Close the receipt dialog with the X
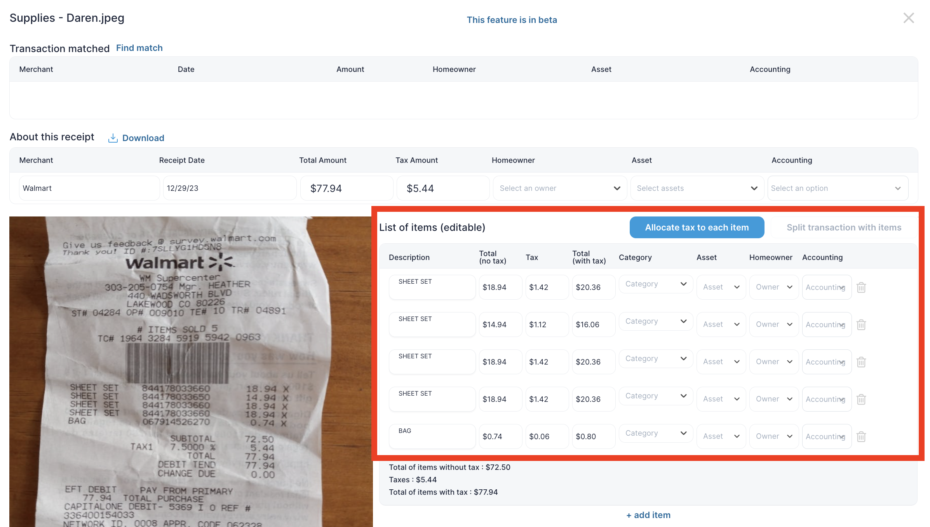This screenshot has height=527, width=930. (x=909, y=18)
